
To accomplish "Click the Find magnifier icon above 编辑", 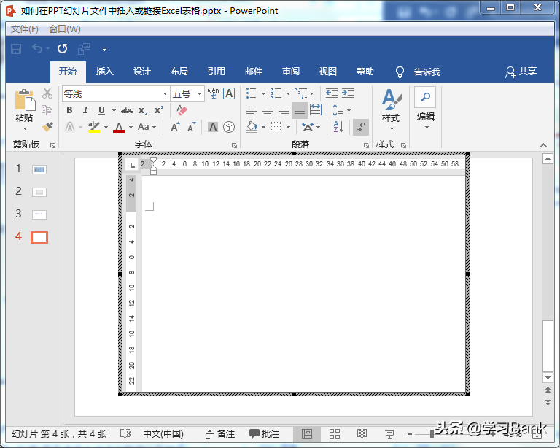I will tap(425, 97).
